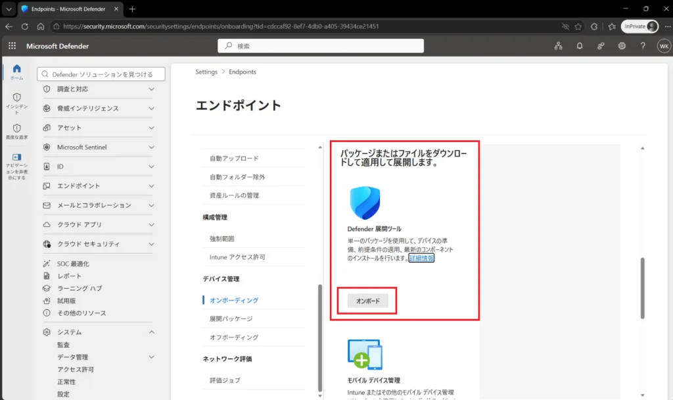Click the browser Home icon

click(40, 26)
